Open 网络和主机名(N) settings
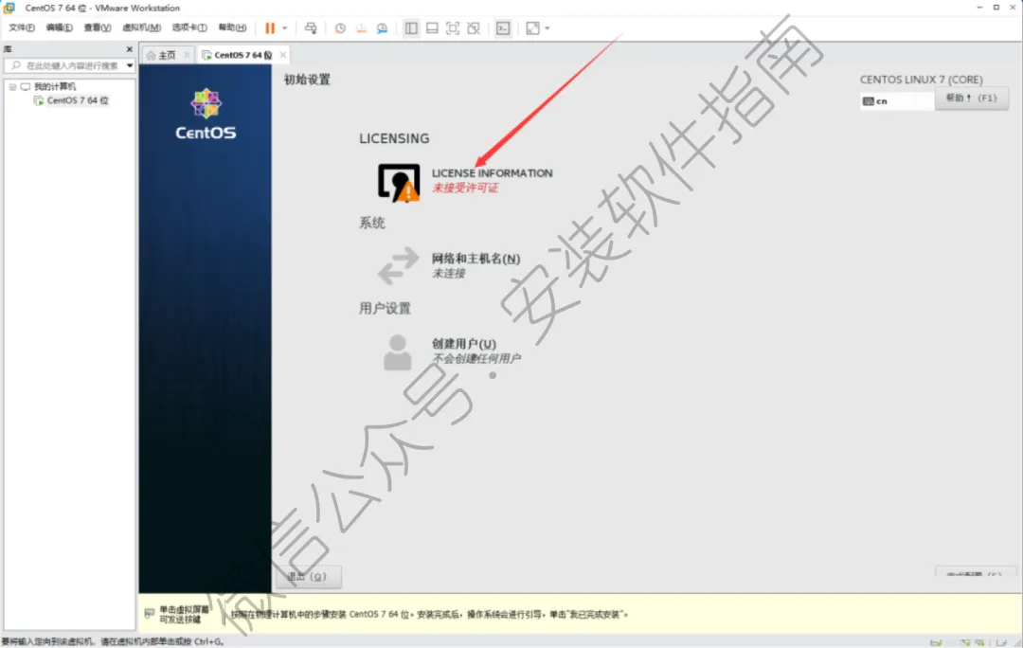The image size is (1023, 648). (476, 259)
